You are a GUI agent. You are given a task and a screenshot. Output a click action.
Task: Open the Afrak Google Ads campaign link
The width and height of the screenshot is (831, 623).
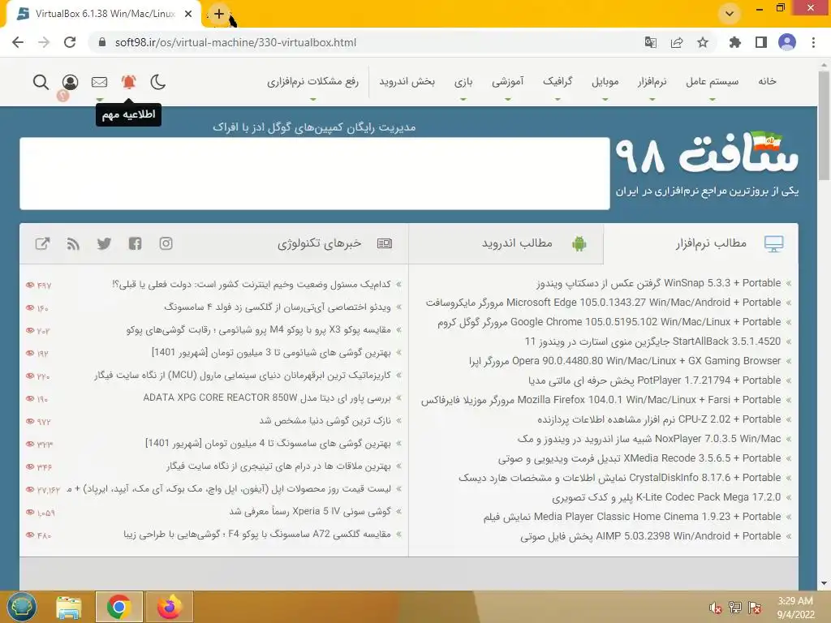coord(314,127)
